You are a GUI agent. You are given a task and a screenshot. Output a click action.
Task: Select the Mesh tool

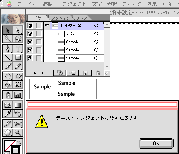(x=8, y=105)
